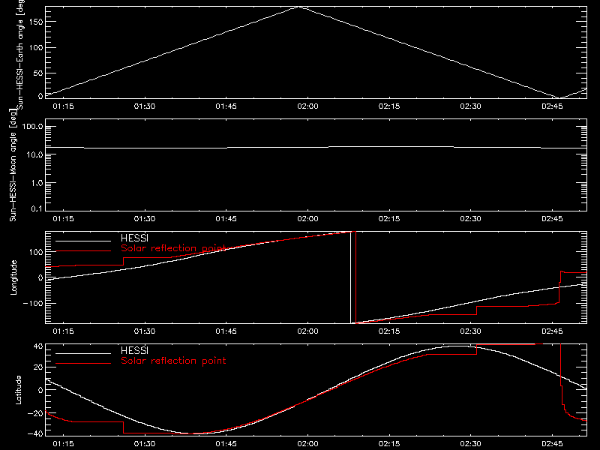Select the 150 tick in Earth angle plot
This screenshot has height=450, width=600.
tap(35, 22)
